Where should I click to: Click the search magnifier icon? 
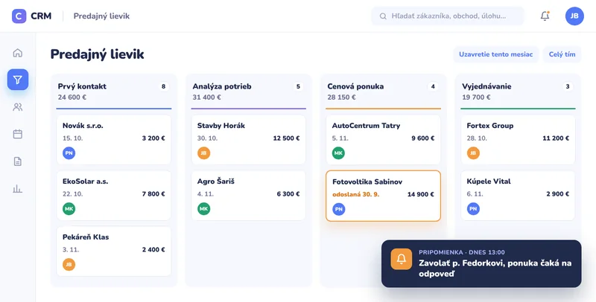coord(383,16)
